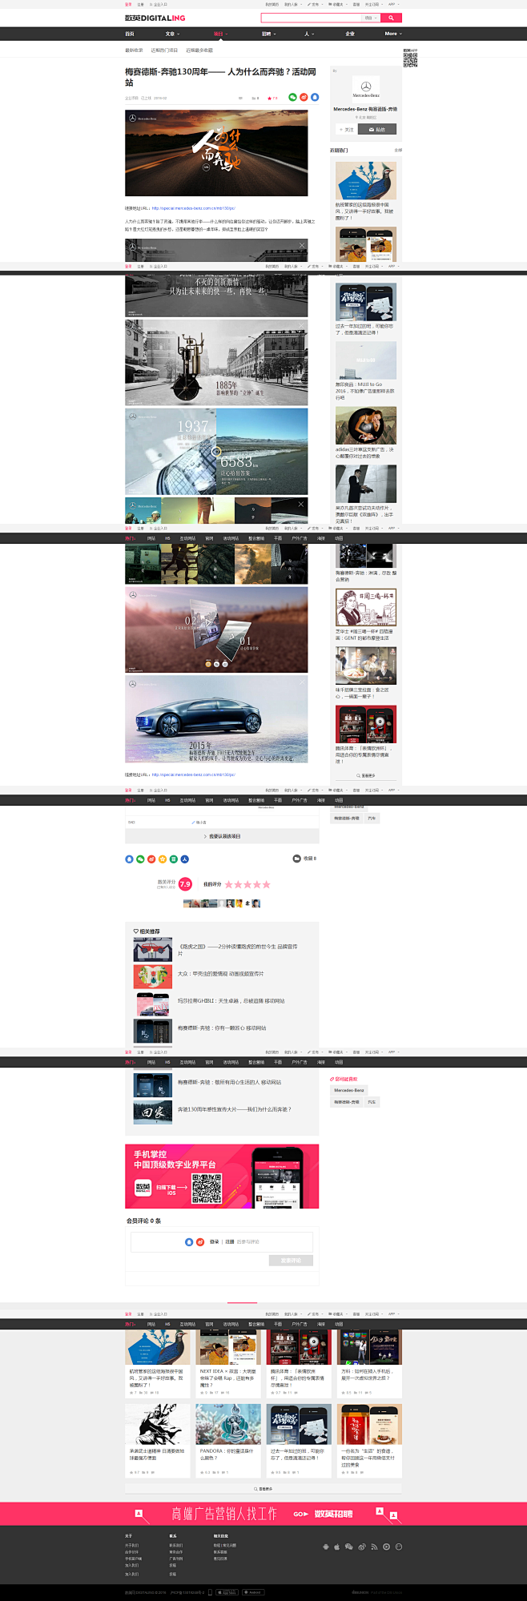Image resolution: width=527 pixels, height=1601 pixels.
Task: Open 芝华士 周三喝一杯 sidebar item
Action: point(365,635)
